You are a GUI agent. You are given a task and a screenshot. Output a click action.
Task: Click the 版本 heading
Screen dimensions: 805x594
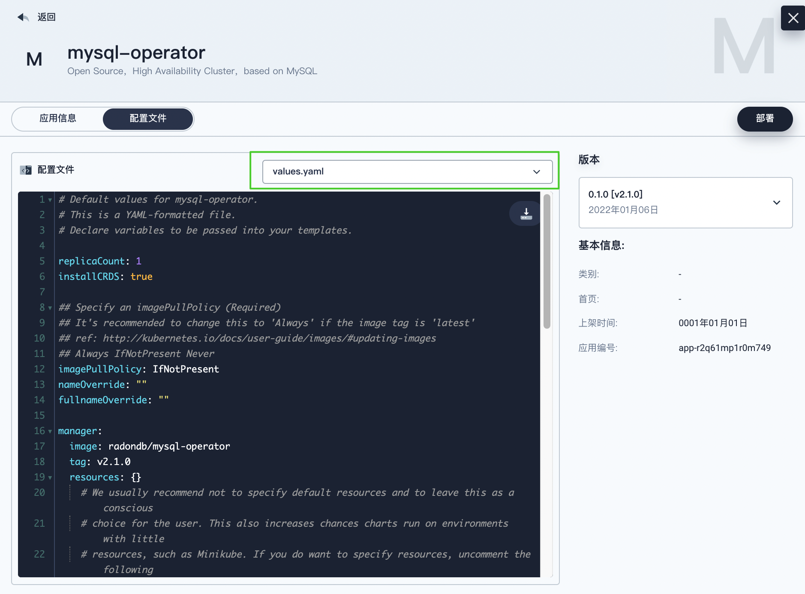tap(589, 160)
